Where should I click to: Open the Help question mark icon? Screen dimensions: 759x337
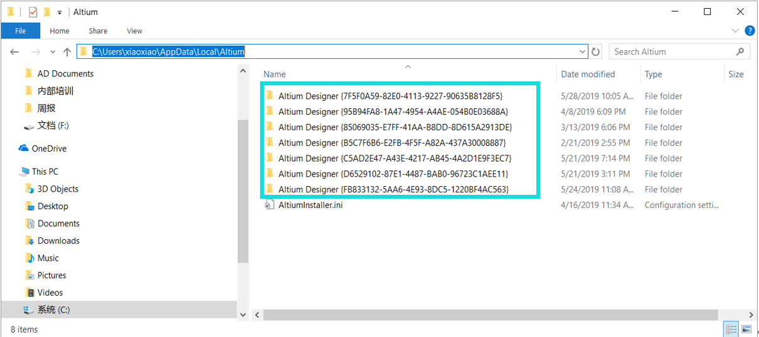(x=749, y=31)
